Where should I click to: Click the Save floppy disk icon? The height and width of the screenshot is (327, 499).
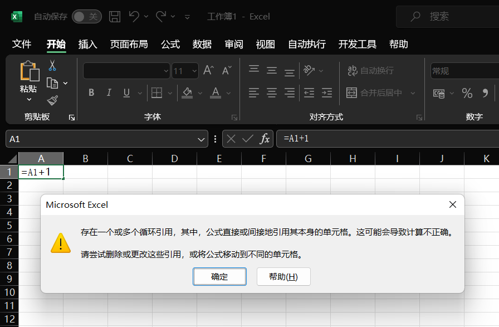point(115,17)
